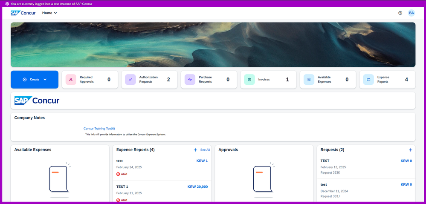Click the landscape banner image

[213, 44]
